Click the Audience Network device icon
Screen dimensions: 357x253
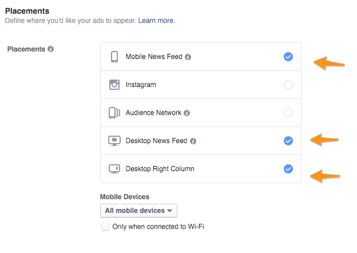(x=114, y=113)
